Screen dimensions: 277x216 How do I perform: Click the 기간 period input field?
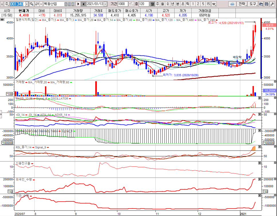123,4
